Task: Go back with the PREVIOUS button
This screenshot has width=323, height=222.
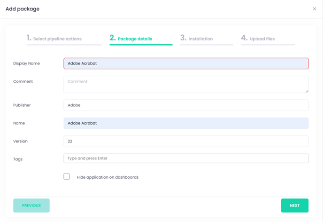Action: point(31,206)
